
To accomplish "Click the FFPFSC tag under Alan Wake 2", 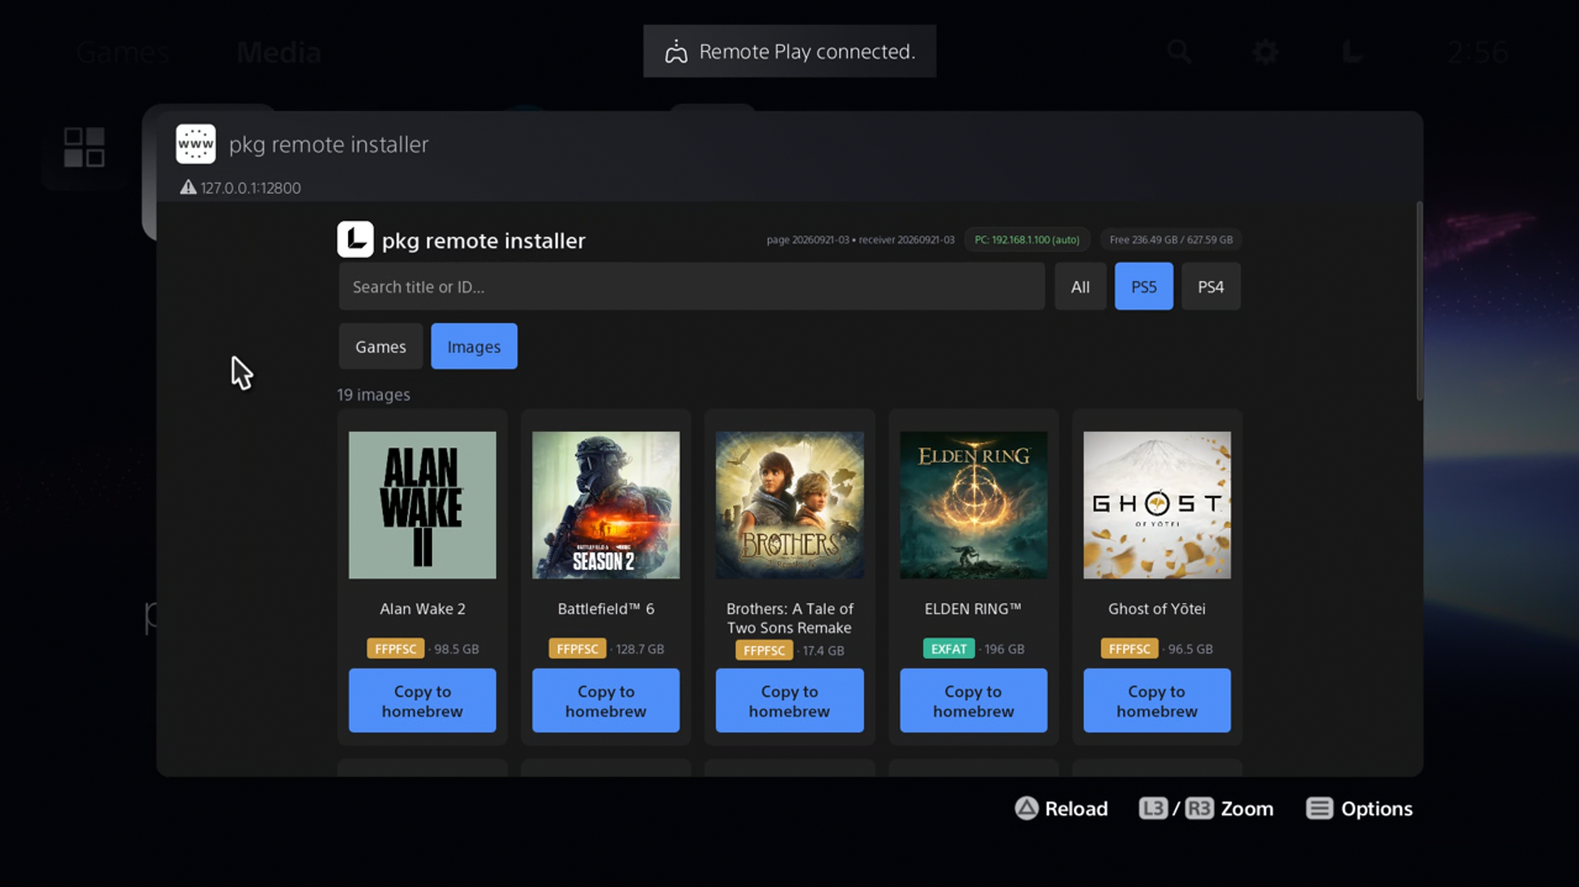I will pos(396,649).
